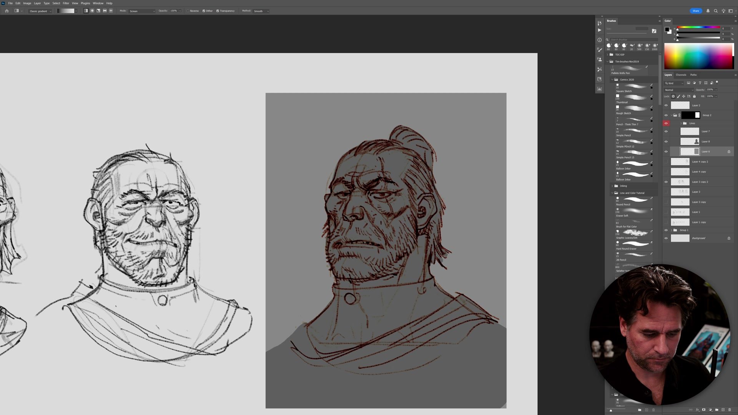Click the Share button
The width and height of the screenshot is (738, 415).
click(x=696, y=11)
